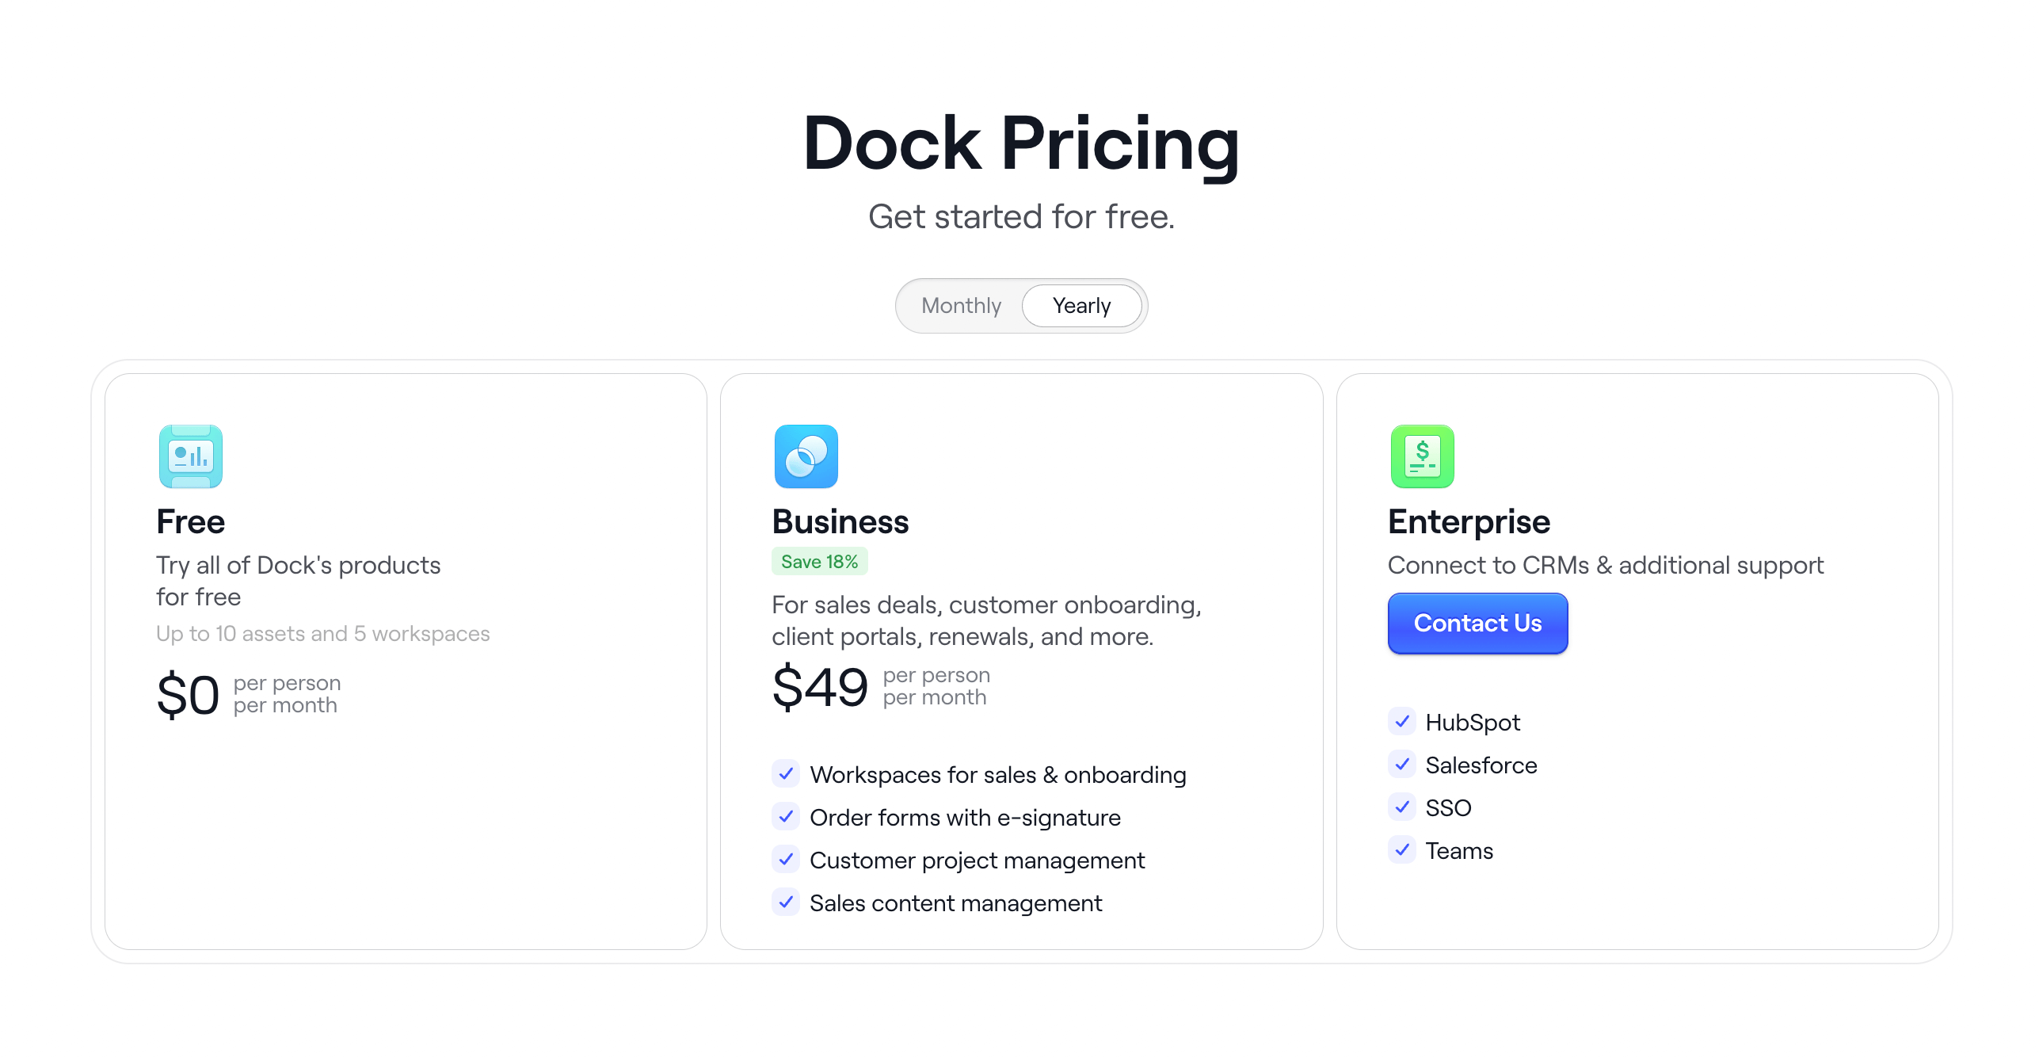Viewport: 2039px width, 1057px height.
Task: Click the Enterprise plan dollar icon
Action: click(1422, 456)
